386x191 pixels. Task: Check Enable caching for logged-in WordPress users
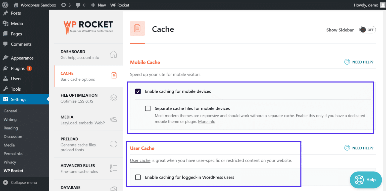(138, 177)
